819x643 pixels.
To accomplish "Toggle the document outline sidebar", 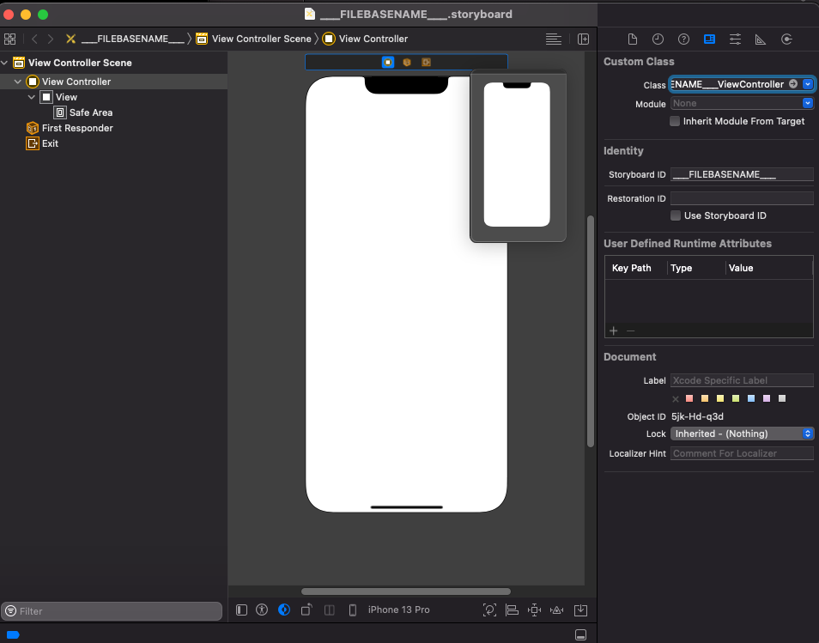I will (x=241, y=610).
